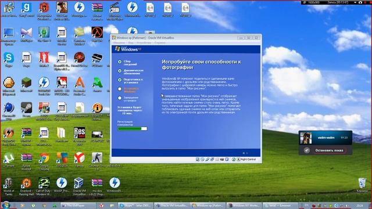The width and height of the screenshot is (372, 209).
Task: Click the taskbar clock
Action: click(360, 206)
